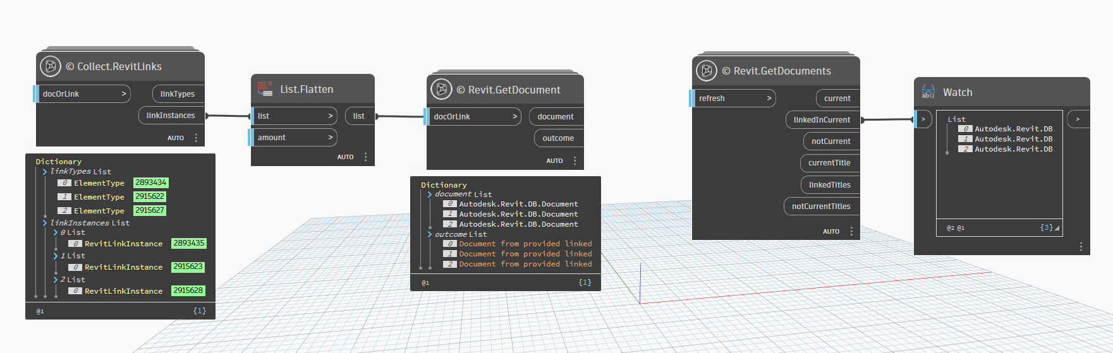Collapse the linkTypes List in preview

tap(45, 171)
